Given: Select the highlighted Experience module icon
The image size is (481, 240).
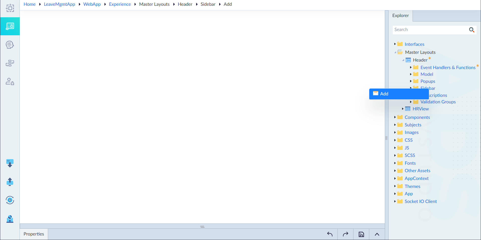Looking at the screenshot, I should [x=10, y=26].
